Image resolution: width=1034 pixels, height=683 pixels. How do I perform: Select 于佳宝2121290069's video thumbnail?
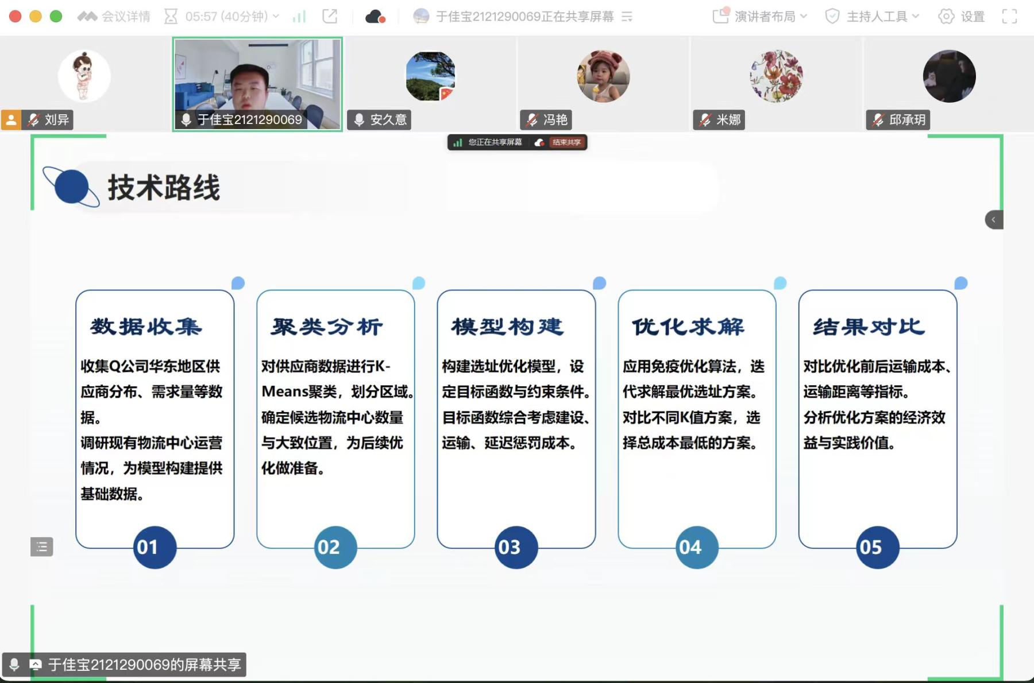point(257,84)
